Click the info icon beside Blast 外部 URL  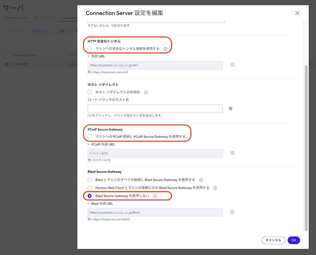[232, 212]
